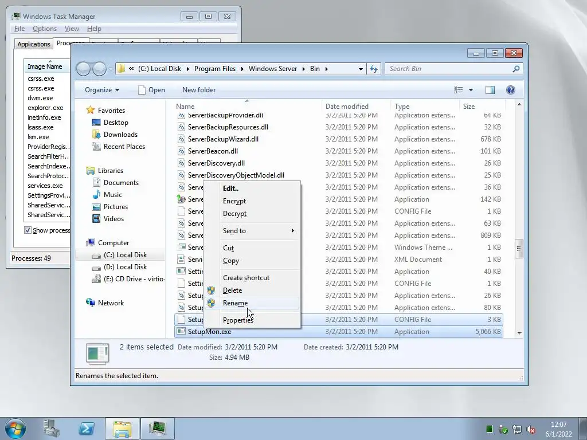Open the Organize dropdown
Image resolution: width=587 pixels, height=440 pixels.
click(102, 90)
